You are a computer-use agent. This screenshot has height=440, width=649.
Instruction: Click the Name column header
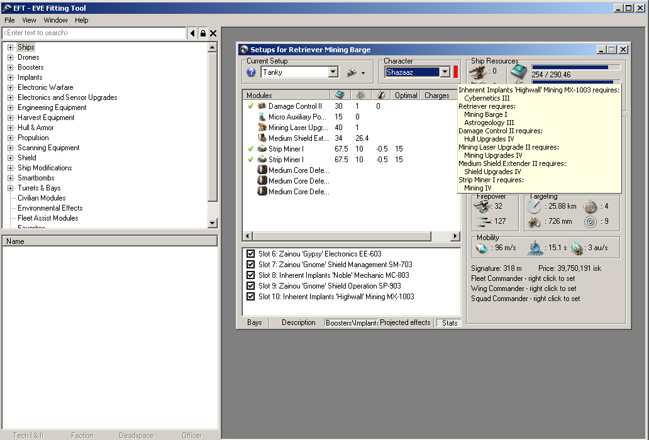pos(109,241)
